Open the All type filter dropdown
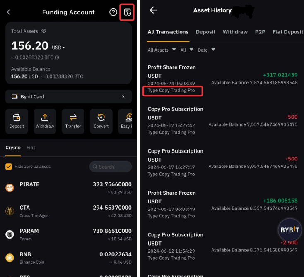The width and height of the screenshot is (304, 277). point(187,50)
